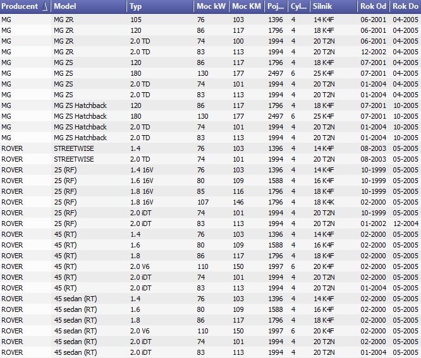Sort by the Moc kW column header
Viewport: 421px width, 358px height.
pyautogui.click(x=211, y=6)
